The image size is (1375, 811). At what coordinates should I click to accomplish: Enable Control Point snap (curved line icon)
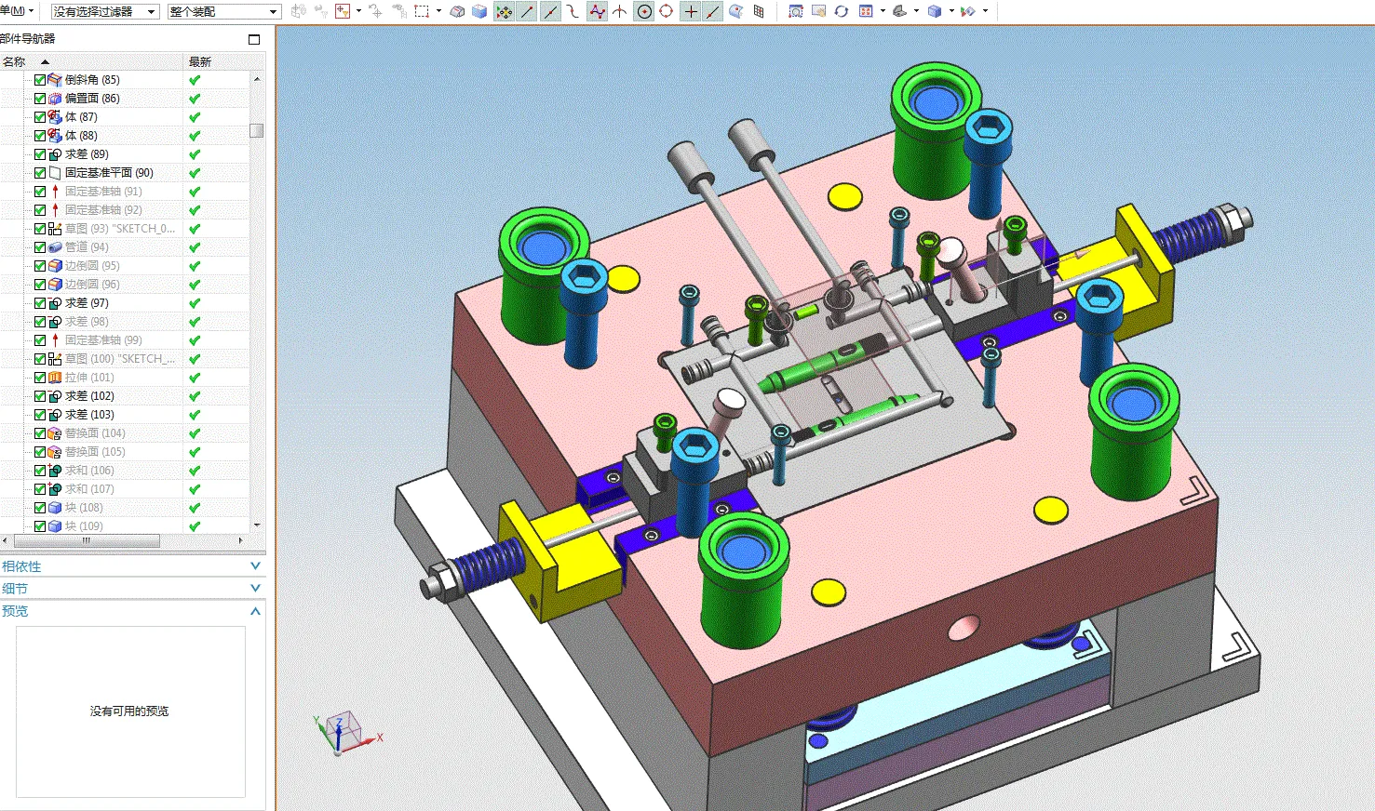[x=573, y=11]
